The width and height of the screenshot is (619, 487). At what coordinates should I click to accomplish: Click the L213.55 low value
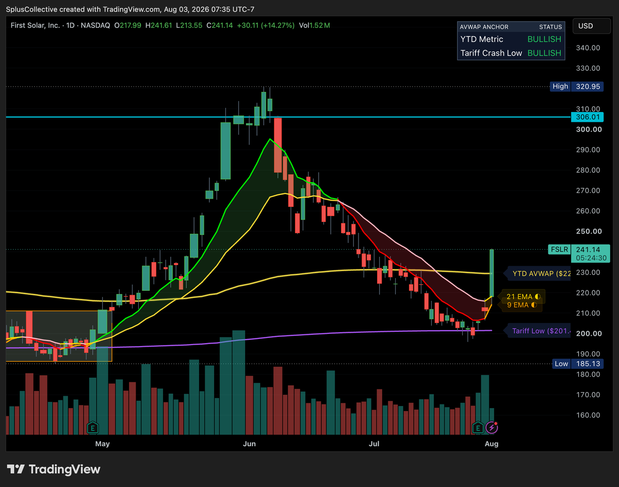(190, 25)
